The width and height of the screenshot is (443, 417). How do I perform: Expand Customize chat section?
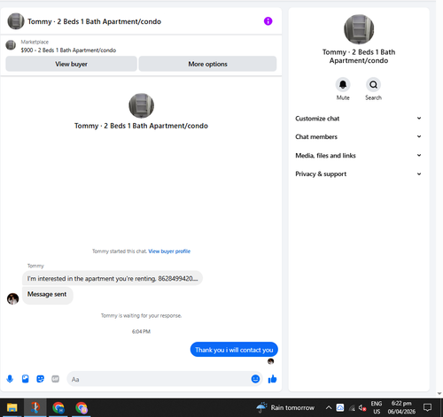[x=359, y=119]
